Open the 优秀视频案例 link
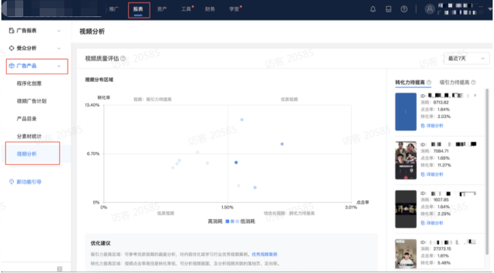Viewport: 494px width, 273px height. [x=264, y=254]
